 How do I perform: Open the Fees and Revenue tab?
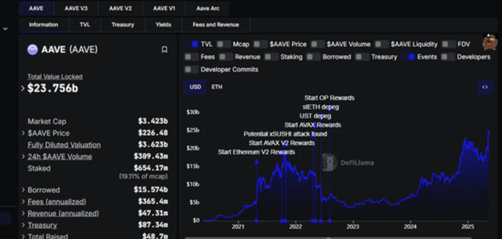pyautogui.click(x=216, y=25)
